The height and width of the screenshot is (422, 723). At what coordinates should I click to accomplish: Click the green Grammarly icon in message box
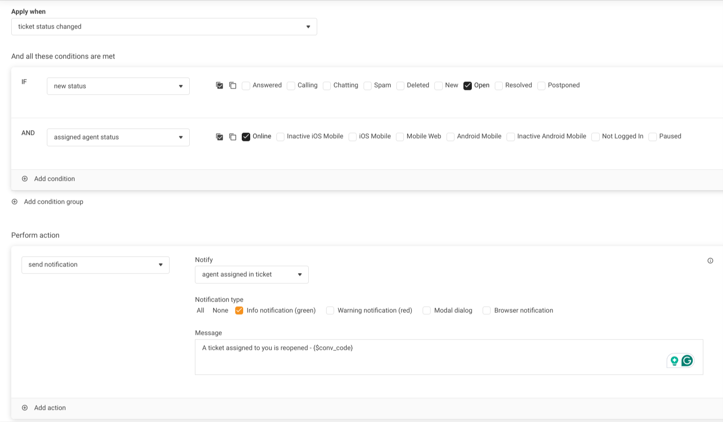(687, 361)
